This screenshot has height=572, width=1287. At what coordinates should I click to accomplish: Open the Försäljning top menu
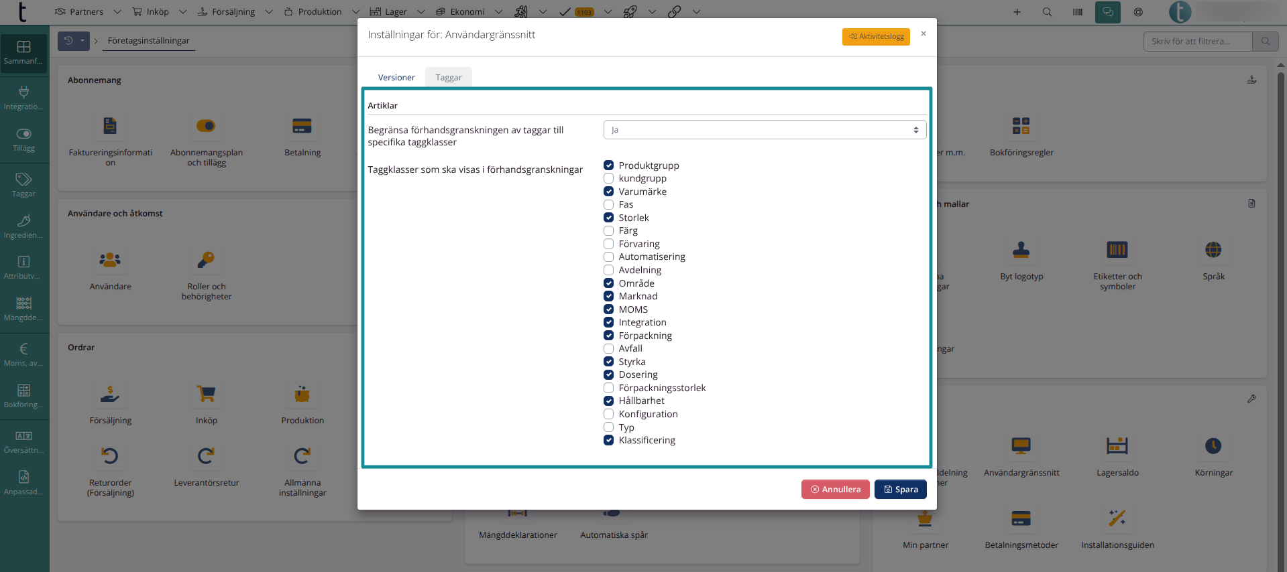click(x=226, y=12)
